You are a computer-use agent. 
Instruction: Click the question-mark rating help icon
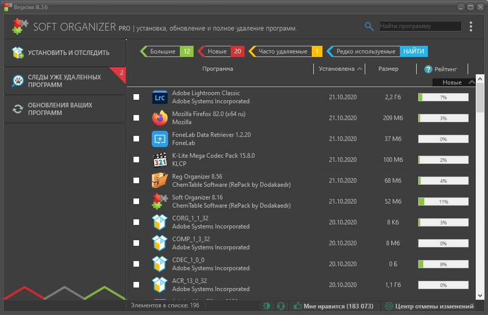click(x=428, y=69)
